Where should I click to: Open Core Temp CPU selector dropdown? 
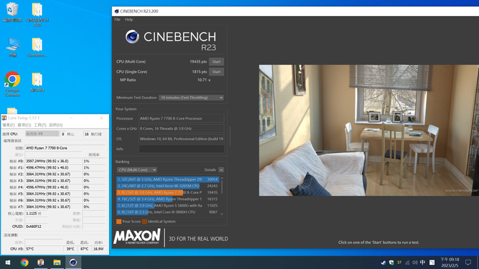42,134
